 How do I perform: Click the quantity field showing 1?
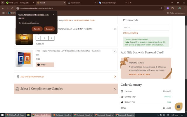click(x=45, y=38)
